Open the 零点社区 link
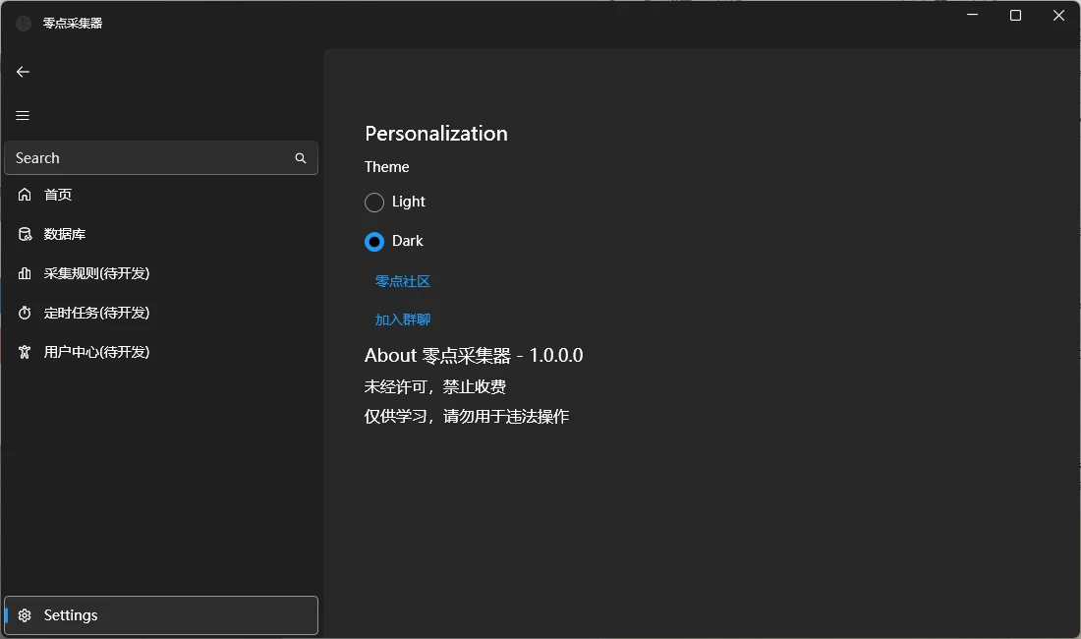 [x=403, y=281]
